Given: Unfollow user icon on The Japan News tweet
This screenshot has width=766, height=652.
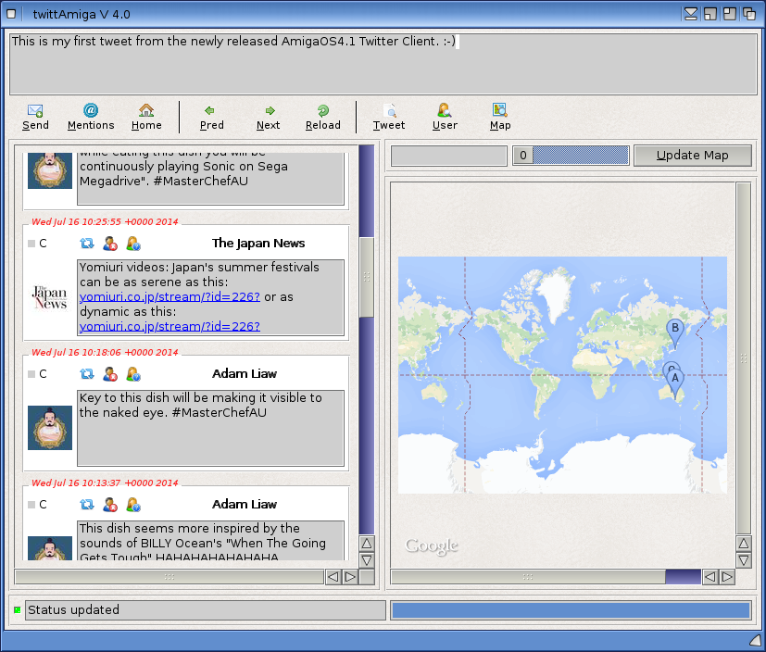Looking at the screenshot, I should coord(110,244).
